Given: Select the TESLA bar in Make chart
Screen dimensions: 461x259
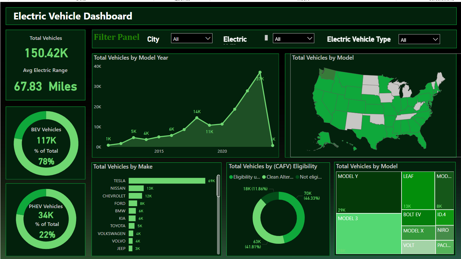Looking at the screenshot, I should 167,181.
